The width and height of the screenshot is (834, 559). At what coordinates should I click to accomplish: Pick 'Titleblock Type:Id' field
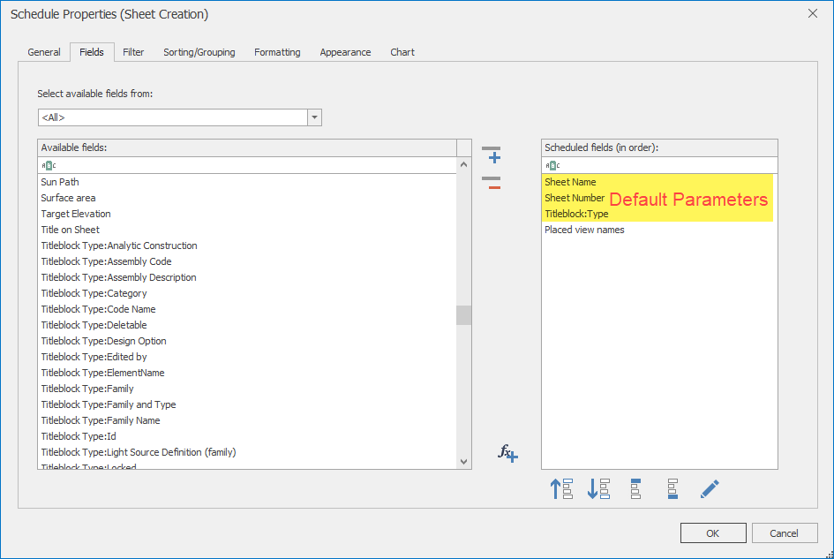[247, 436]
